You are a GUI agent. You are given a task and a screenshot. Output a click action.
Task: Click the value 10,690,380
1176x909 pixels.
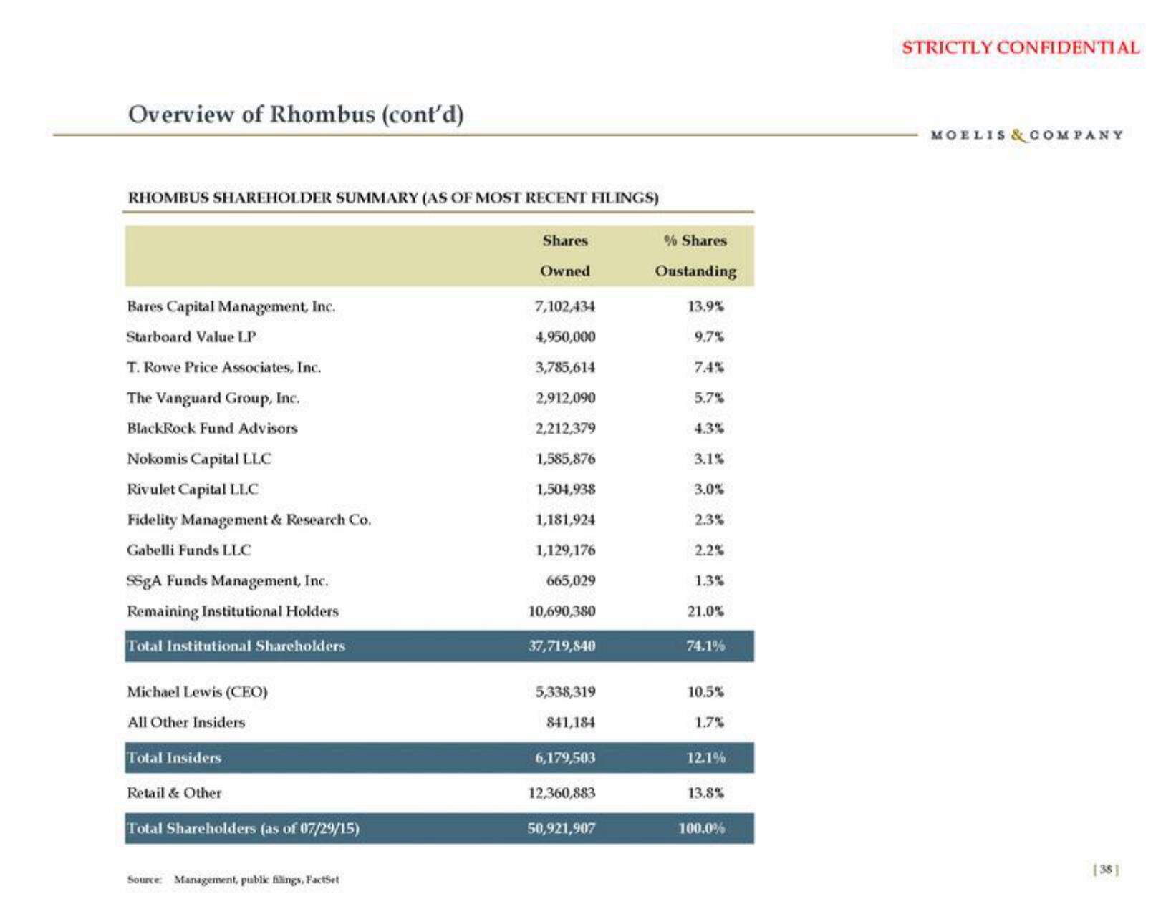(x=562, y=611)
